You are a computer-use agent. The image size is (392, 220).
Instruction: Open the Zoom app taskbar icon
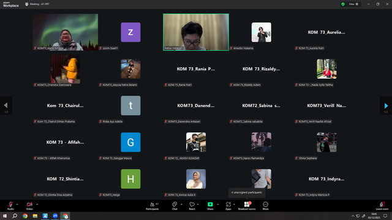coord(55,216)
